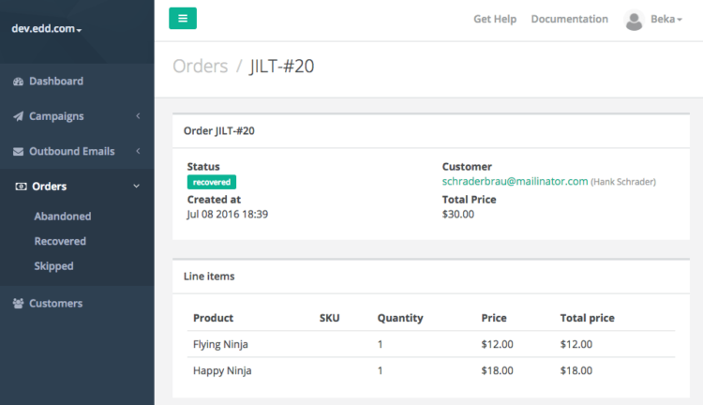Screen dimensions: 703x405
Task: Click the Orders money icon
Action: pos(21,187)
